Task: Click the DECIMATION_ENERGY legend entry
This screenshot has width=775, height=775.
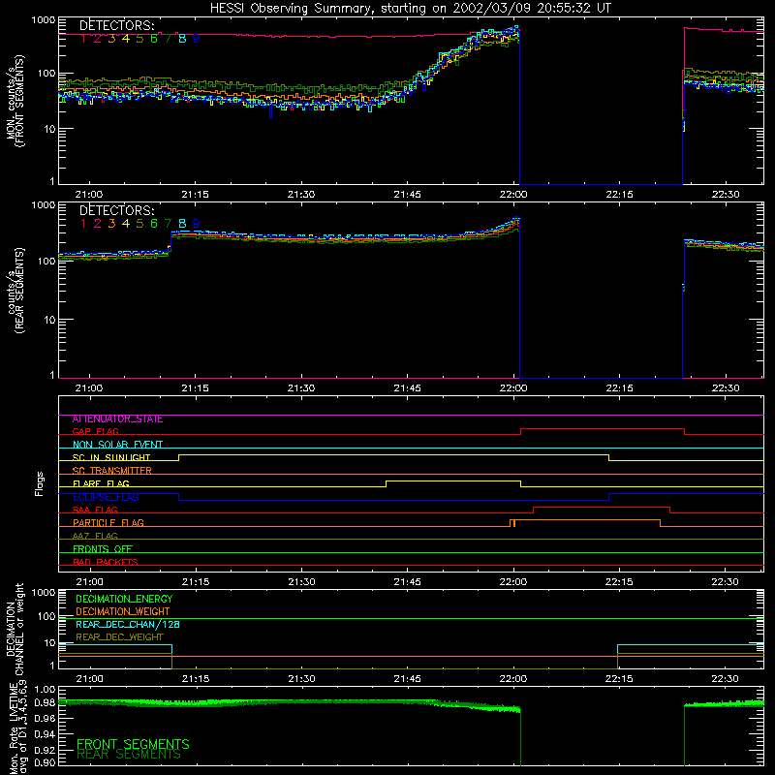Action: click(124, 599)
